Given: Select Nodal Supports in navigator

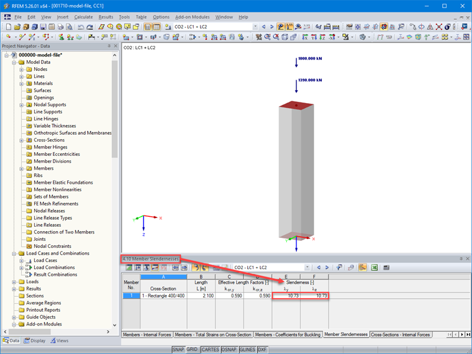Looking at the screenshot, I should (x=50, y=105).
